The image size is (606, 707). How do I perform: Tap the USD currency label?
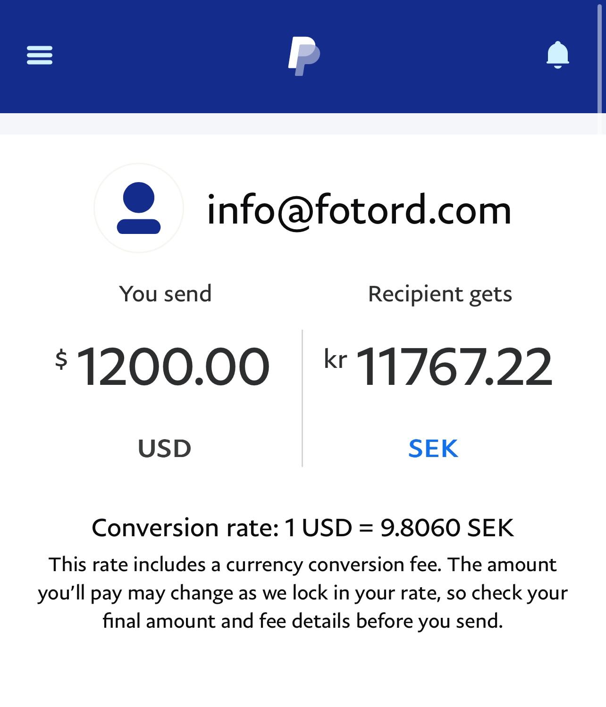pos(165,448)
